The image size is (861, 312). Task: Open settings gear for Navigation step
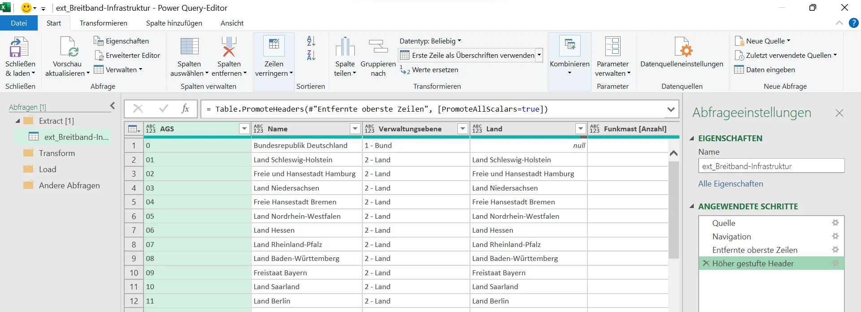point(835,236)
